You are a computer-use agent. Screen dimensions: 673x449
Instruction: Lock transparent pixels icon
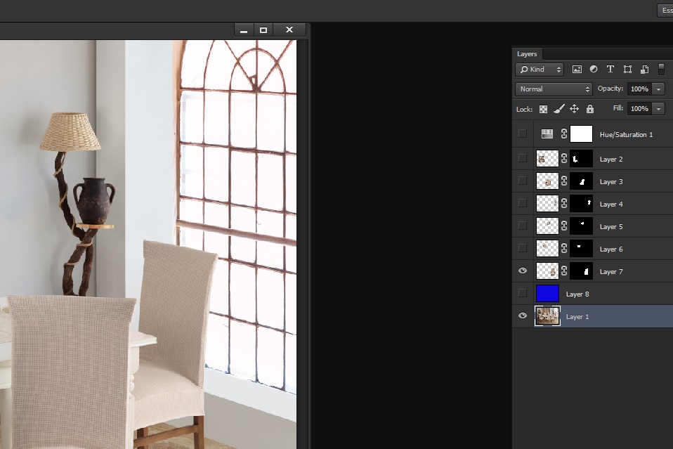pyautogui.click(x=543, y=109)
